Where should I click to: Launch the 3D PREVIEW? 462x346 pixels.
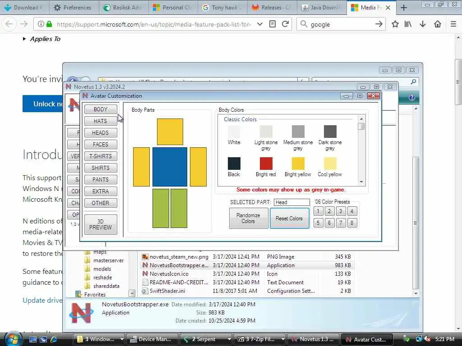(101, 224)
